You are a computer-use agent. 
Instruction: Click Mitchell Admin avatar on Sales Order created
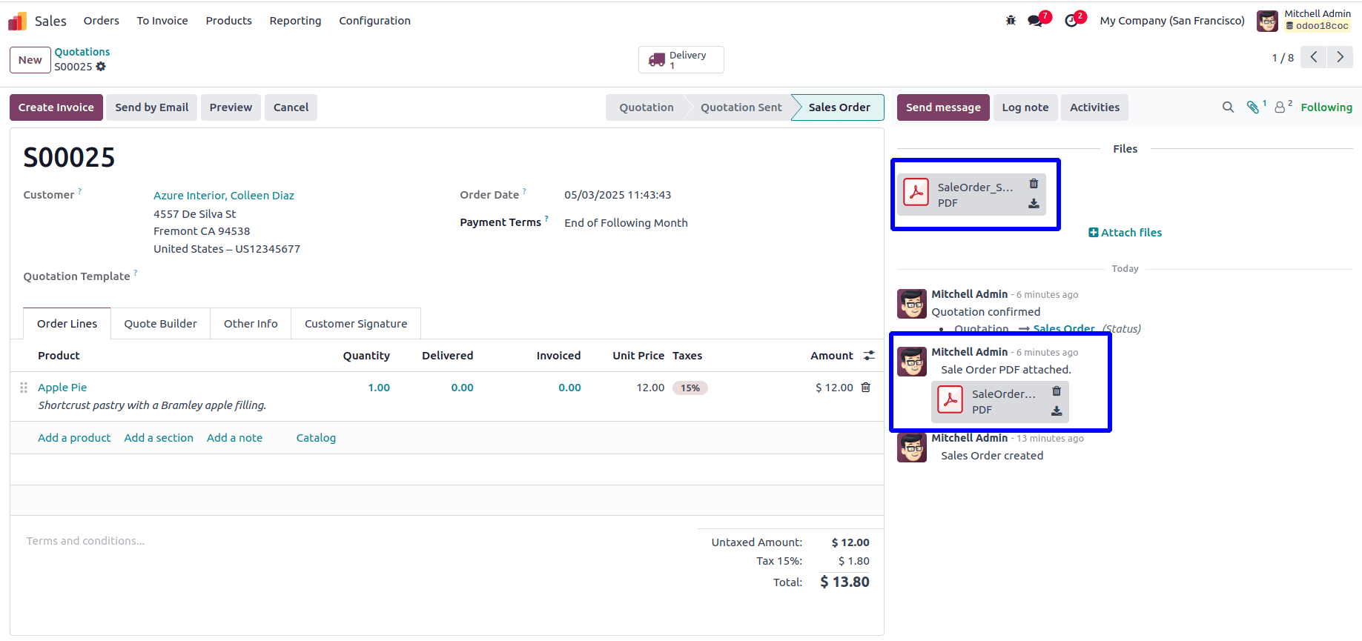[912, 448]
